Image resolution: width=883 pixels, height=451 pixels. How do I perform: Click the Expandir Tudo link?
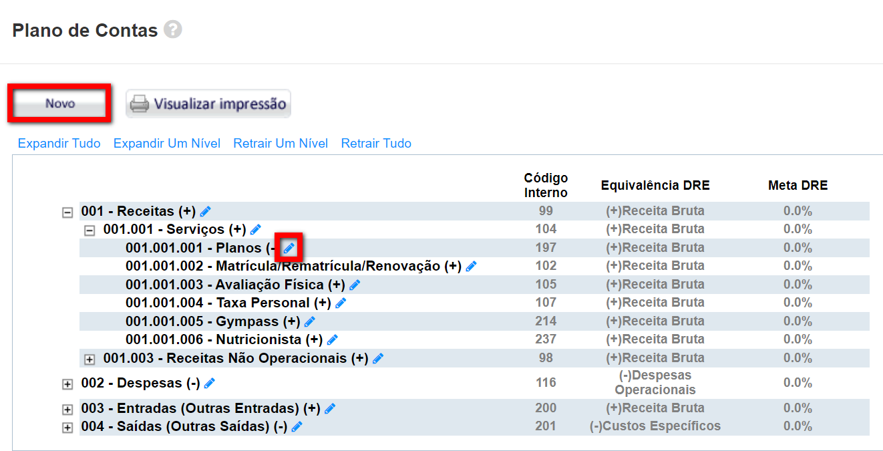click(x=59, y=144)
